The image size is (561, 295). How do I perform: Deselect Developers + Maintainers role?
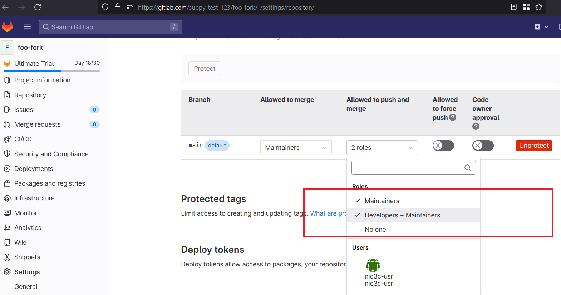[402, 215]
